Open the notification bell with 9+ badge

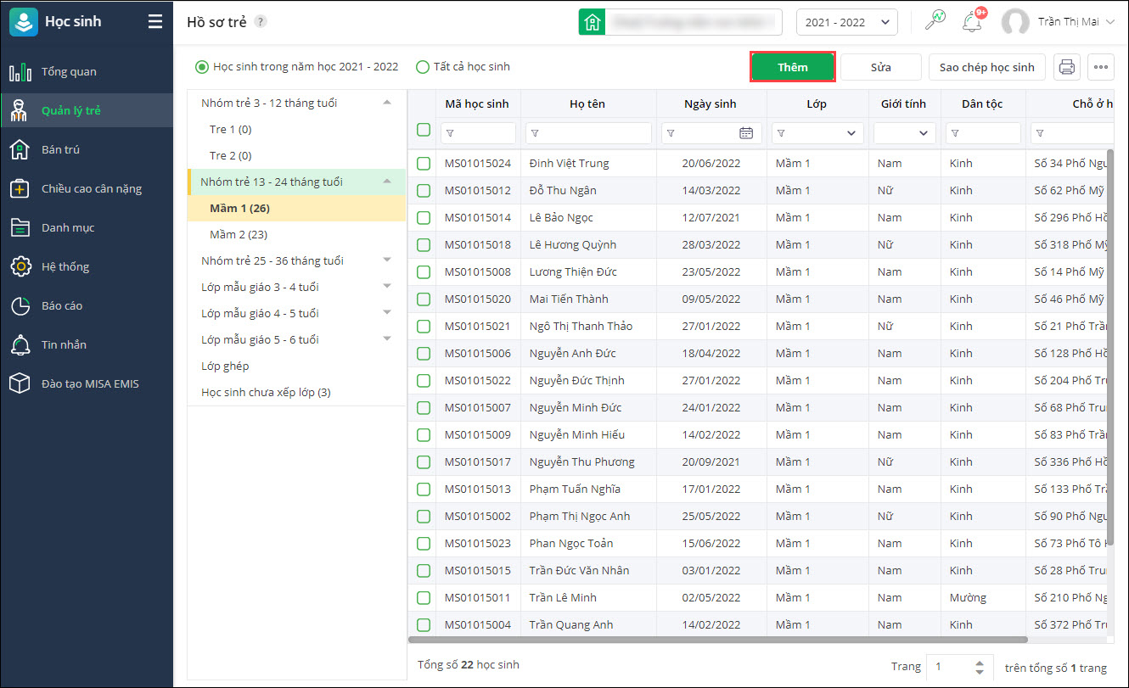coord(972,23)
